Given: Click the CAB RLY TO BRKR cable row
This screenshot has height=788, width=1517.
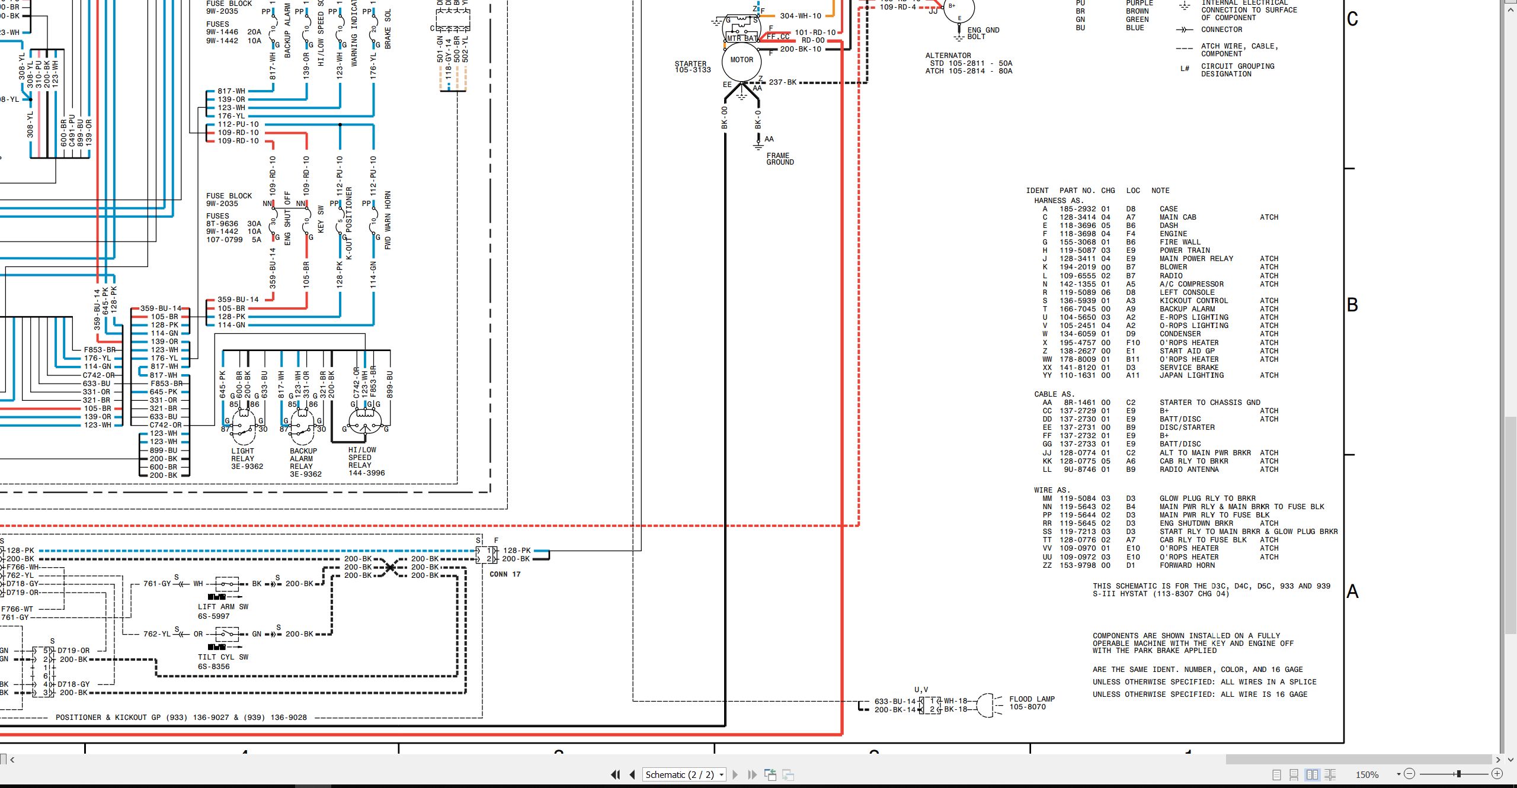Looking at the screenshot, I should [1160, 461].
